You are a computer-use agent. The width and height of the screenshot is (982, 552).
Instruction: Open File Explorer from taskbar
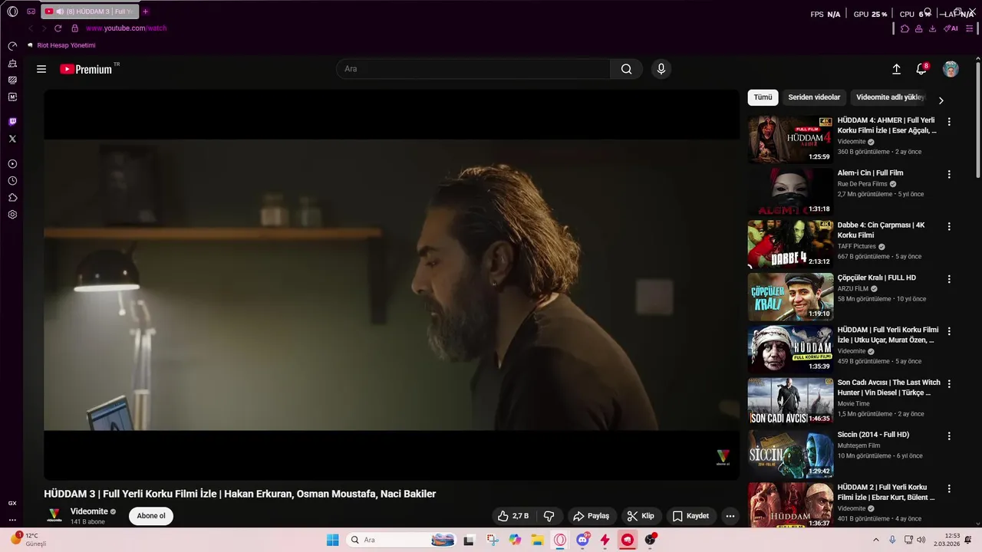(x=538, y=540)
